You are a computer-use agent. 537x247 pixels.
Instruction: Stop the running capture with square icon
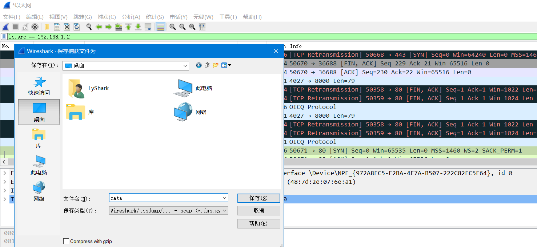(x=15, y=27)
